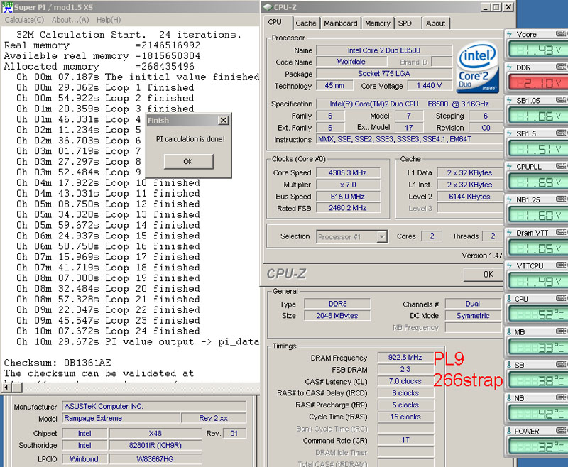Click the Instructions field listing MMX, SSE
The image size is (568, 467).
click(x=410, y=139)
